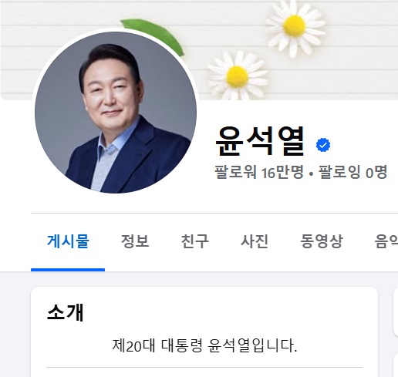Image resolution: width=398 pixels, height=377 pixels.
Task: Go to the 사진 tab
Action: tap(255, 241)
